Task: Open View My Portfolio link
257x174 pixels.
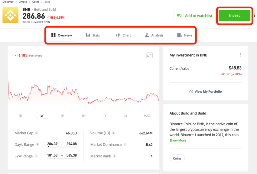Action: [x=205, y=92]
